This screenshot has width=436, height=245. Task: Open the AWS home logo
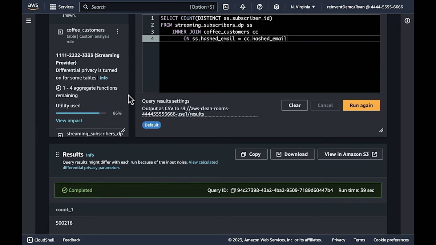33,7
